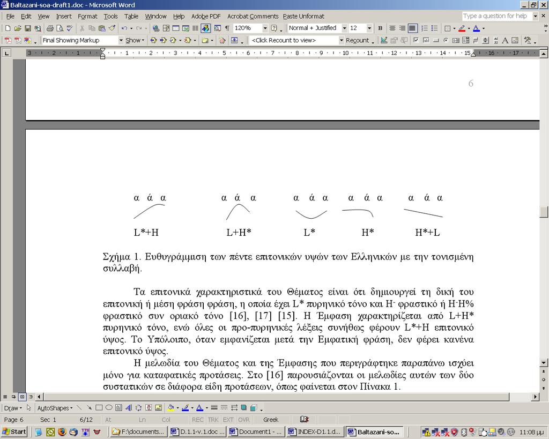
Task: Activate the Format Painter brush
Action: 112,28
